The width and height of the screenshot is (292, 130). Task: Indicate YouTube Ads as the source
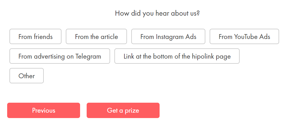click(x=244, y=36)
